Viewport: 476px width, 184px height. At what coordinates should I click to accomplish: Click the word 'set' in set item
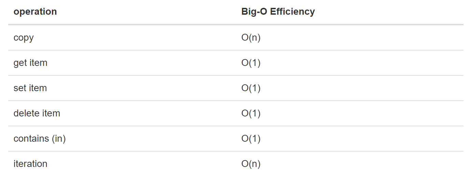[20, 88]
